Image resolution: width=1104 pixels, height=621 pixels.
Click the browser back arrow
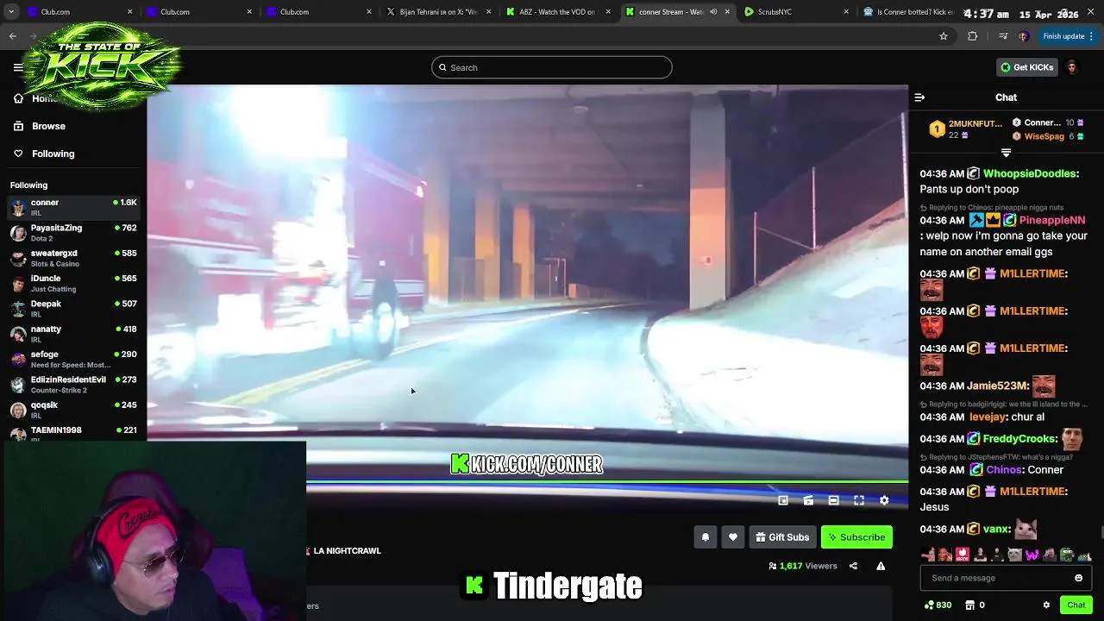(x=13, y=36)
